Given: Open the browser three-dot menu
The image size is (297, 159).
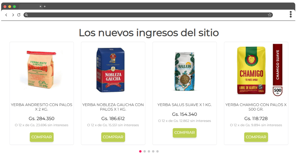Looking at the screenshot, I should click(291, 14).
